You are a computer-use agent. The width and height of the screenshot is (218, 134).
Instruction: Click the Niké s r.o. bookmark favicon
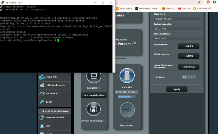[164, 8]
